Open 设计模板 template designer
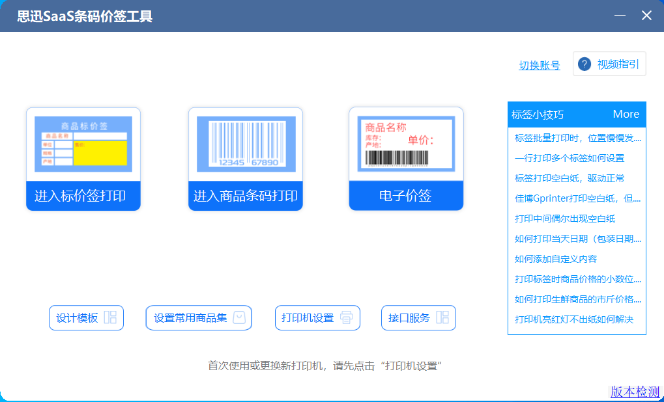 click(87, 318)
